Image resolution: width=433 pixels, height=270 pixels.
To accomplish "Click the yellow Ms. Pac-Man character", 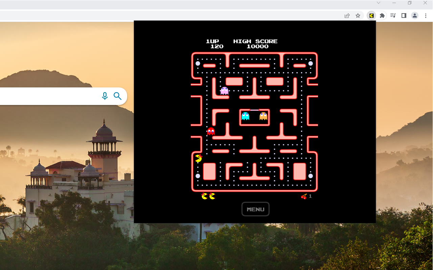I will pyautogui.click(x=199, y=158).
